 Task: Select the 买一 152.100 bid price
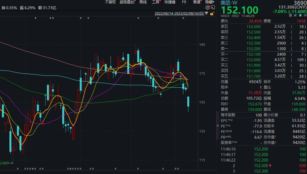(253, 54)
